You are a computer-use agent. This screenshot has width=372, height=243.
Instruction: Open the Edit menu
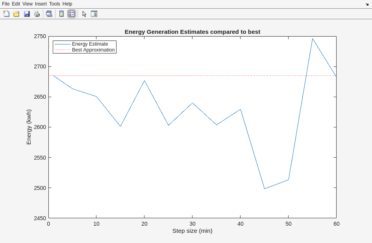(x=16, y=4)
